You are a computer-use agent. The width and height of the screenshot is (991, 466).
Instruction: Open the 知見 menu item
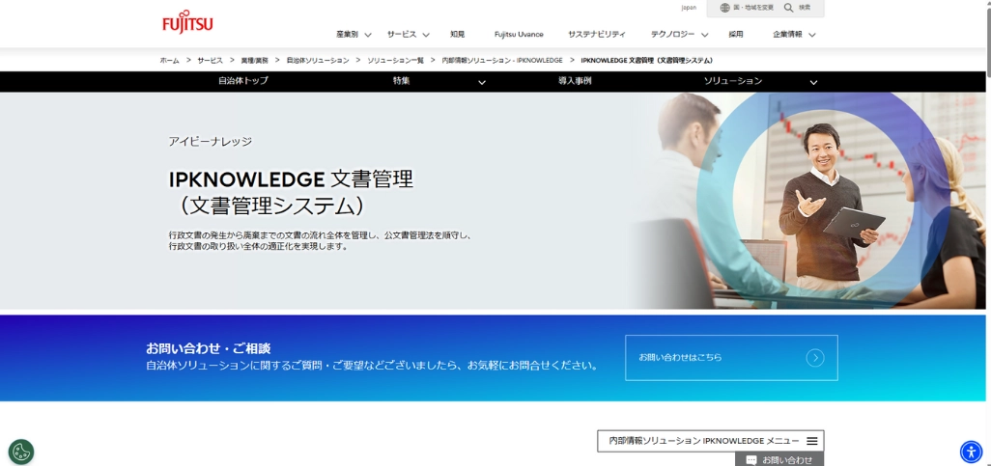(458, 34)
